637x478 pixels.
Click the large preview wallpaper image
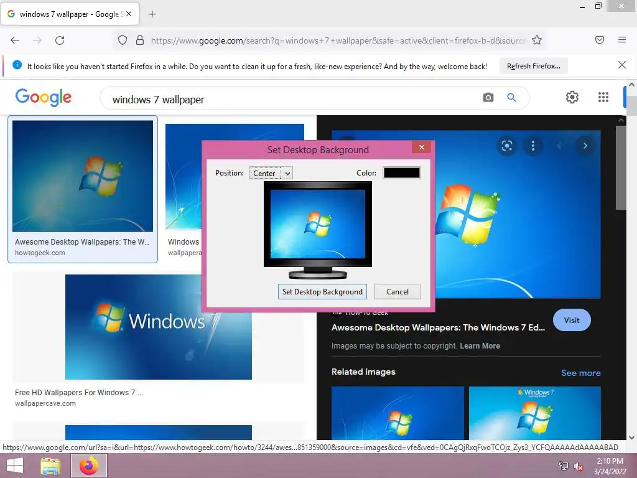[x=518, y=228]
